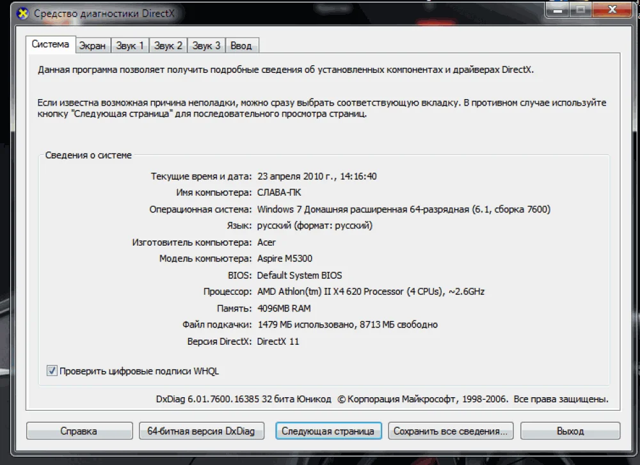Maximize the DirectX diagnostic window
The image size is (640, 465).
[x=581, y=9]
